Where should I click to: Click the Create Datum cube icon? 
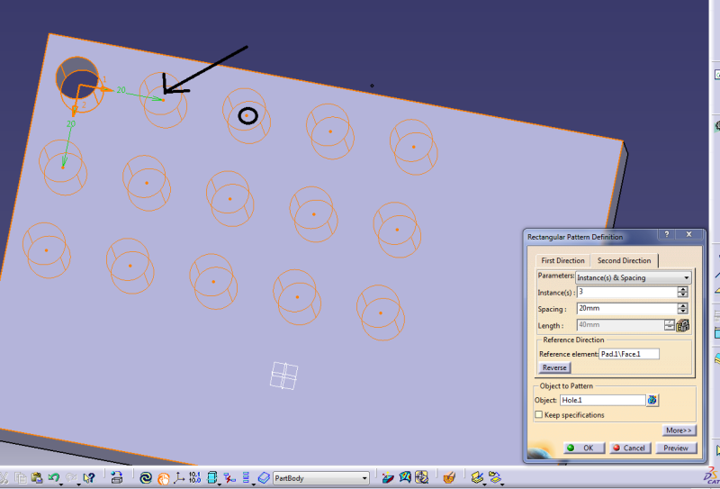211,477
